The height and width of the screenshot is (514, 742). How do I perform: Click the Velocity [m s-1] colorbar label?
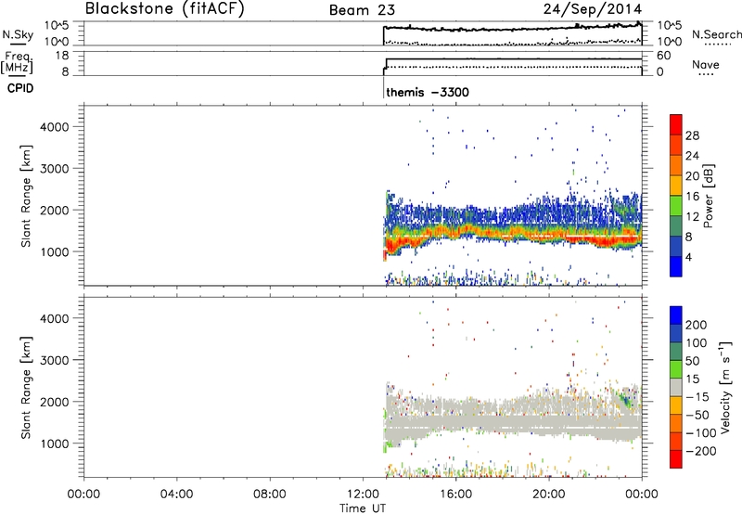click(x=725, y=387)
